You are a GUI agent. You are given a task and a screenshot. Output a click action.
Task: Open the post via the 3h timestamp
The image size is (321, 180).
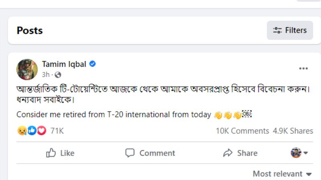click(x=45, y=75)
